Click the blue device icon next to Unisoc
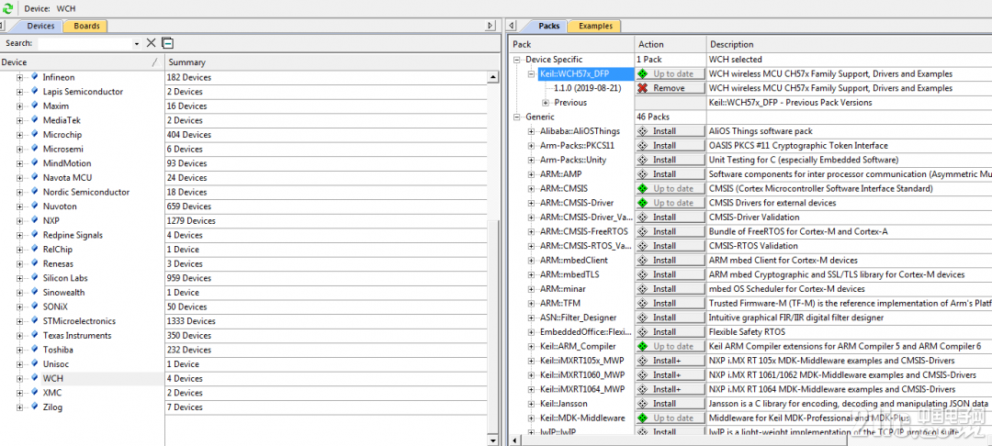The width and height of the screenshot is (992, 446). pyautogui.click(x=34, y=364)
